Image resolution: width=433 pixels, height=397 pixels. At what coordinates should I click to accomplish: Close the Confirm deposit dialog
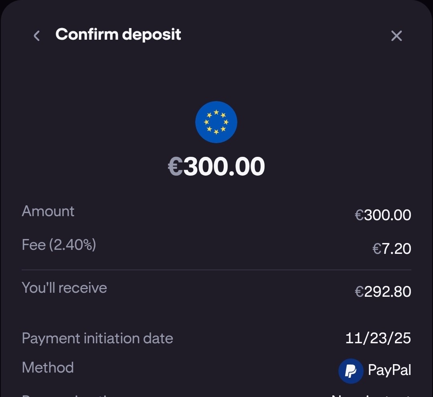(396, 36)
